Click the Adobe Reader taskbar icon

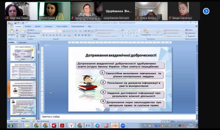coord(62,126)
